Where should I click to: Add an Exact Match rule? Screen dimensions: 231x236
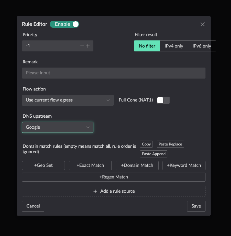pos(90,166)
